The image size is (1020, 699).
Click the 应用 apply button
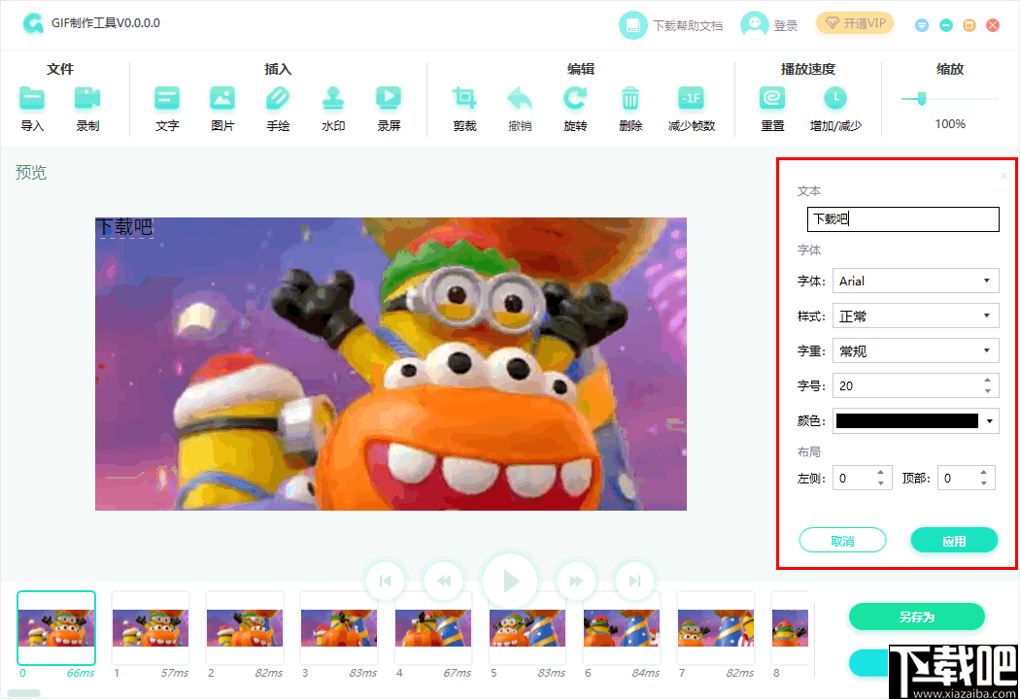pos(954,541)
